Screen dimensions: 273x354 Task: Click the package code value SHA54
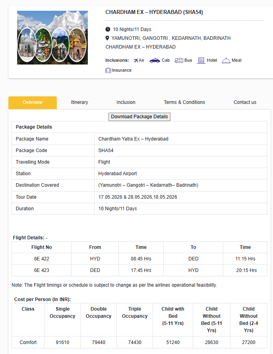(x=105, y=151)
